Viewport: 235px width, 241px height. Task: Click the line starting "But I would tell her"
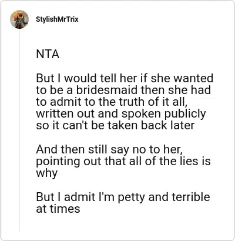pyautogui.click(x=125, y=78)
